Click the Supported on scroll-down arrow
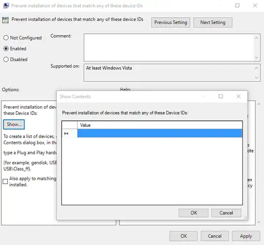 256,77
